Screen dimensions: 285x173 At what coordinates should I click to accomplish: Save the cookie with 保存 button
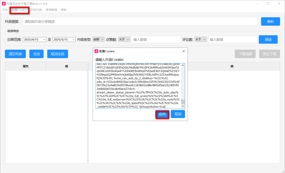[162, 114]
